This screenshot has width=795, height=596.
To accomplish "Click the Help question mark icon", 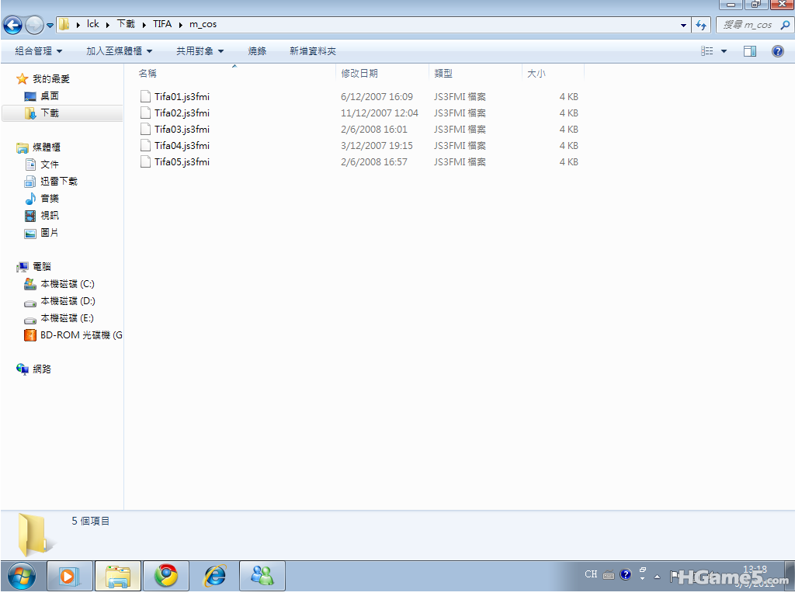I will pos(777,51).
